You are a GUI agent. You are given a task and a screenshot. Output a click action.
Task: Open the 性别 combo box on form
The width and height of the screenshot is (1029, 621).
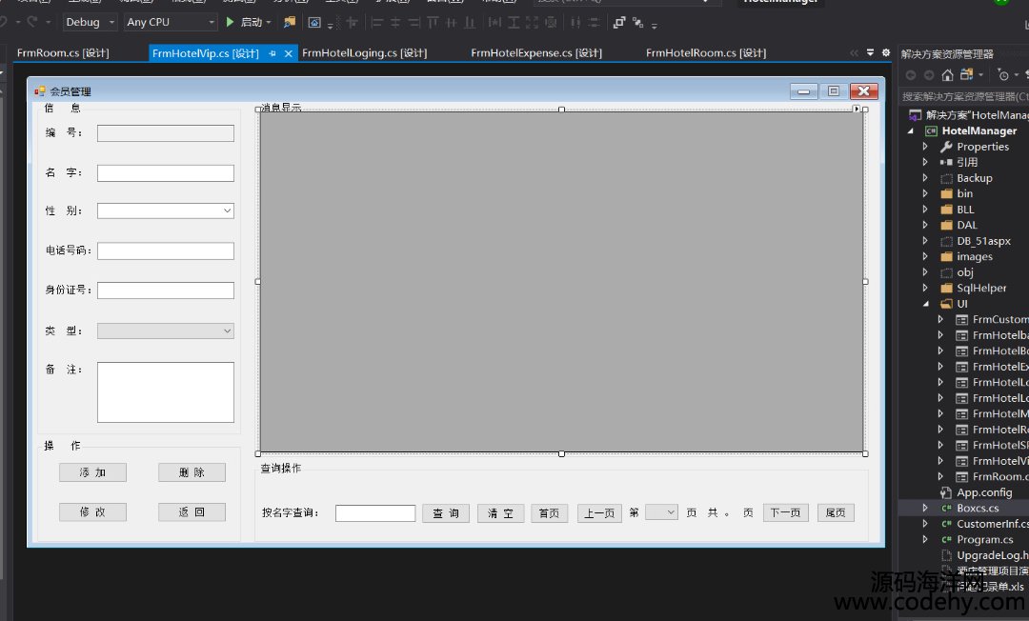click(x=166, y=210)
